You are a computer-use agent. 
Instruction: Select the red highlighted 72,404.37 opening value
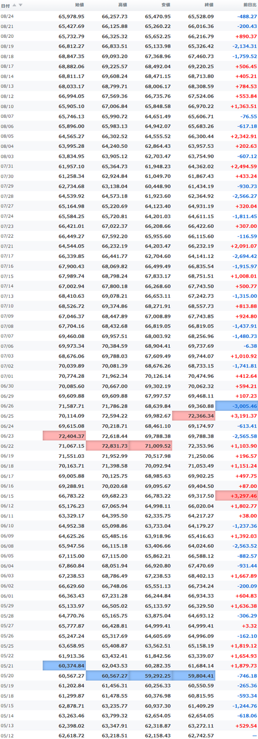tap(64, 436)
